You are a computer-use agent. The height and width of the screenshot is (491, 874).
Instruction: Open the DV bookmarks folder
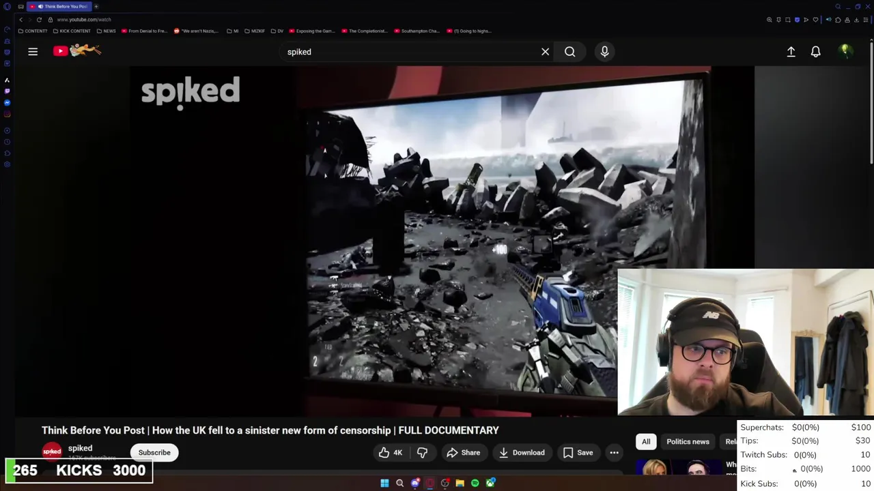coord(277,31)
